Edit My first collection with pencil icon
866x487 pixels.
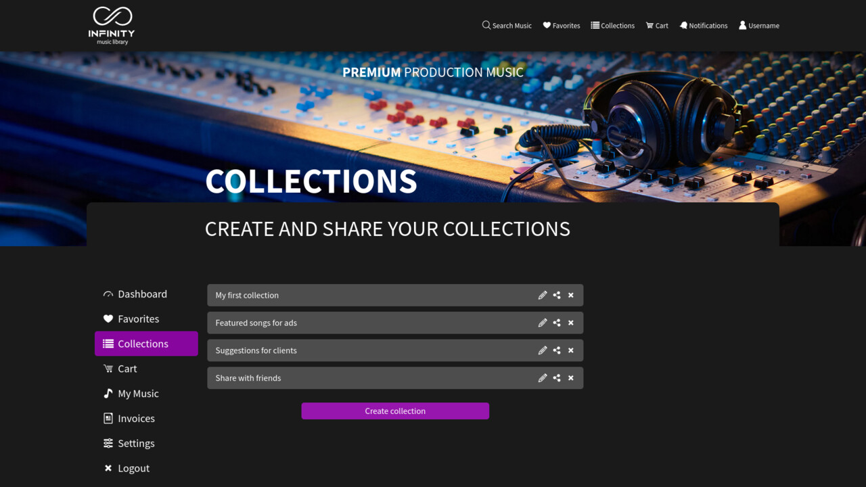pos(543,295)
